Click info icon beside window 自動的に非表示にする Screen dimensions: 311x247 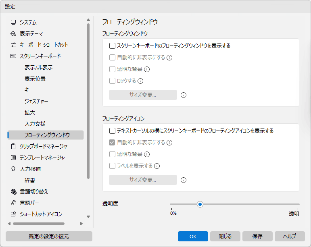pos(169,58)
